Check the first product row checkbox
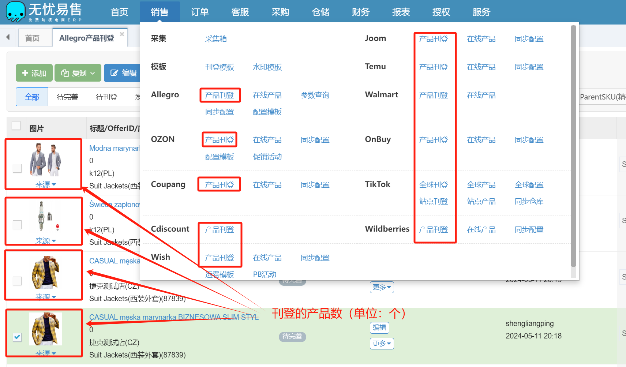Screen dimensions: 626x367 17,168
